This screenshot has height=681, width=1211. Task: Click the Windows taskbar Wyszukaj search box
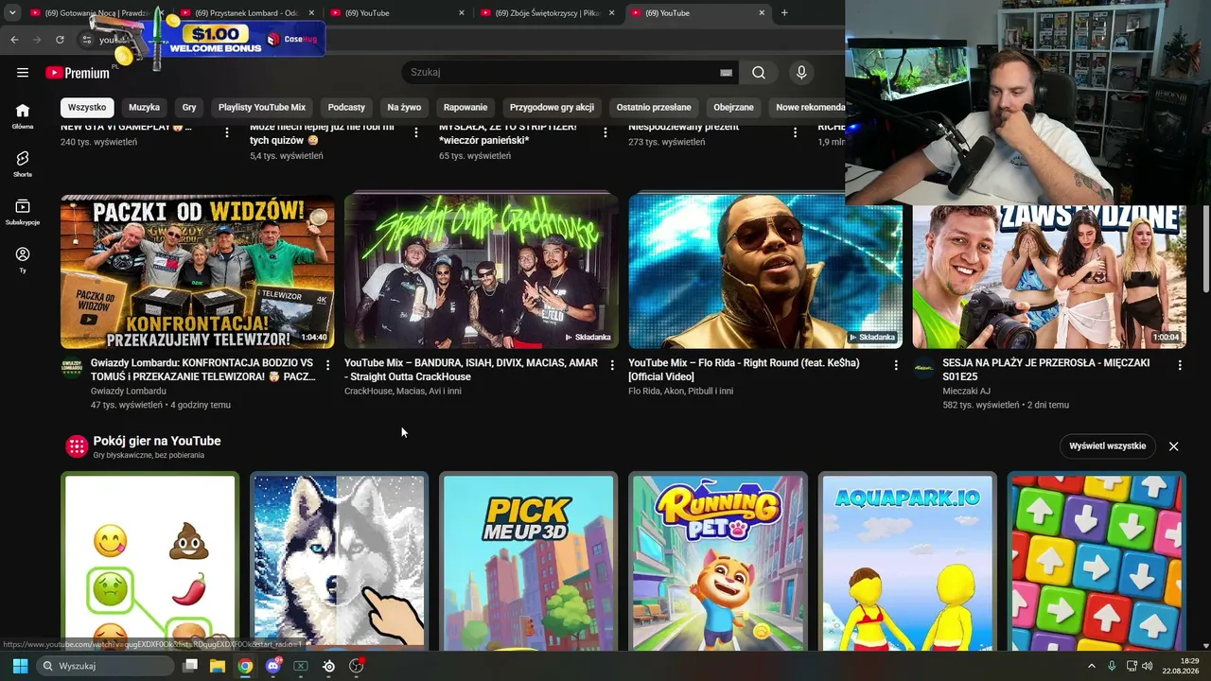click(x=105, y=666)
